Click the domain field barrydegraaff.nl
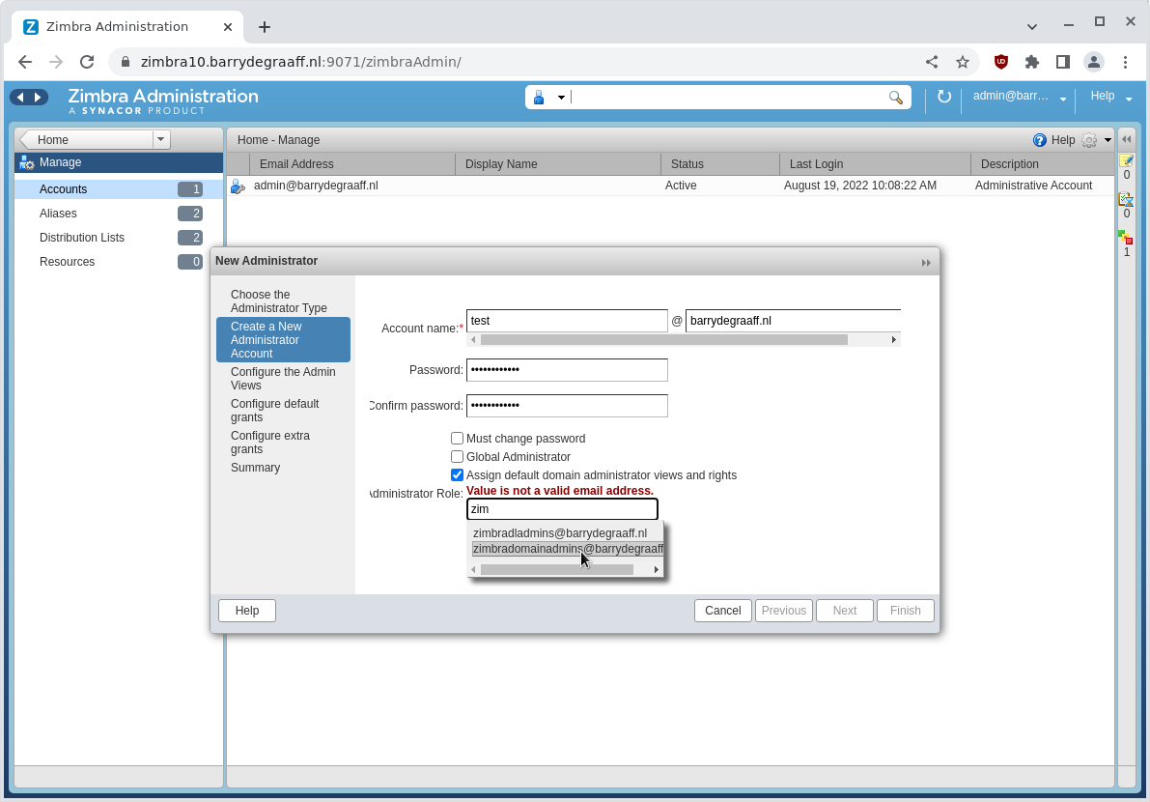 click(x=793, y=321)
